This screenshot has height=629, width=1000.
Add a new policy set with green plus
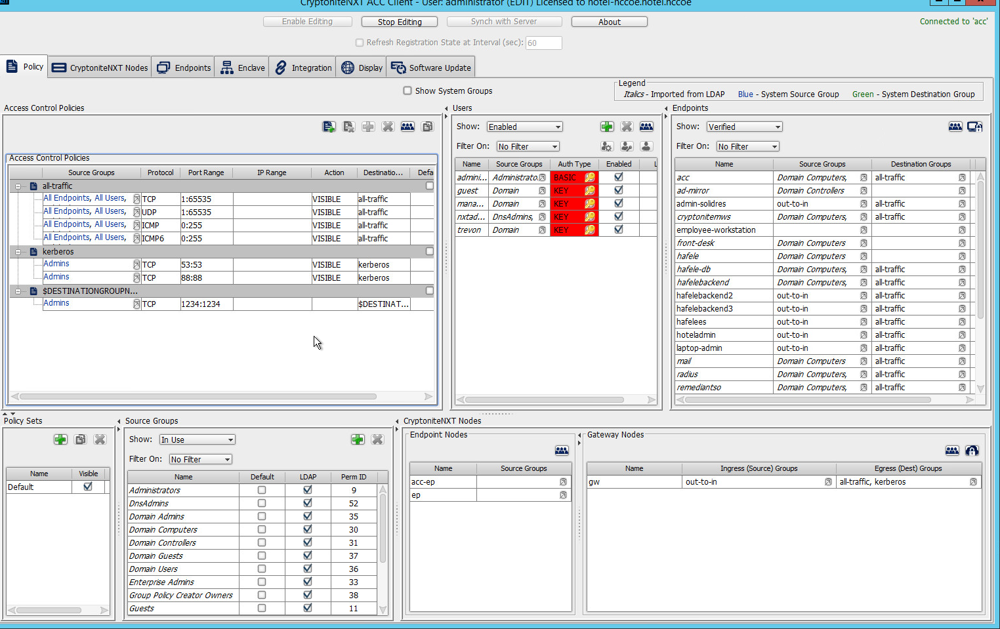60,439
